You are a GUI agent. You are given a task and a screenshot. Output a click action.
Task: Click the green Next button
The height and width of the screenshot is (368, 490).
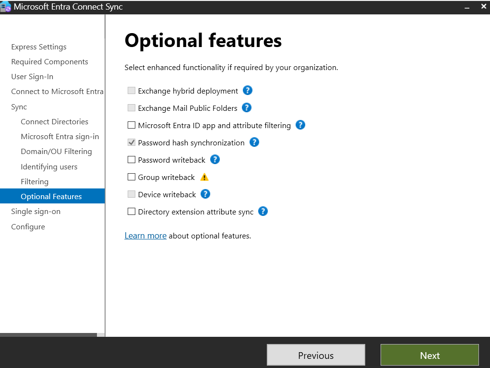coord(430,355)
